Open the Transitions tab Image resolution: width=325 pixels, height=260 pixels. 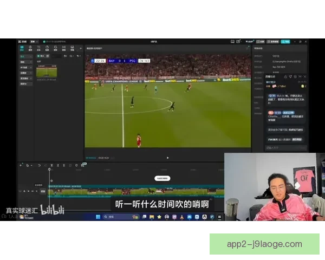click(64, 48)
